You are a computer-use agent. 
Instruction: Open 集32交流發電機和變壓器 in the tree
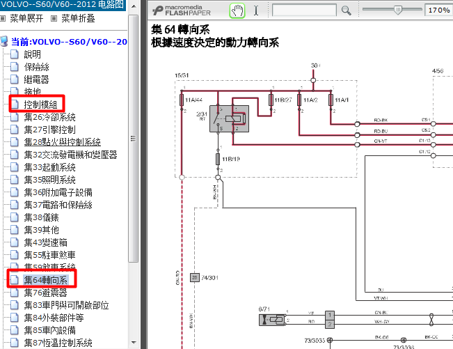(70, 155)
